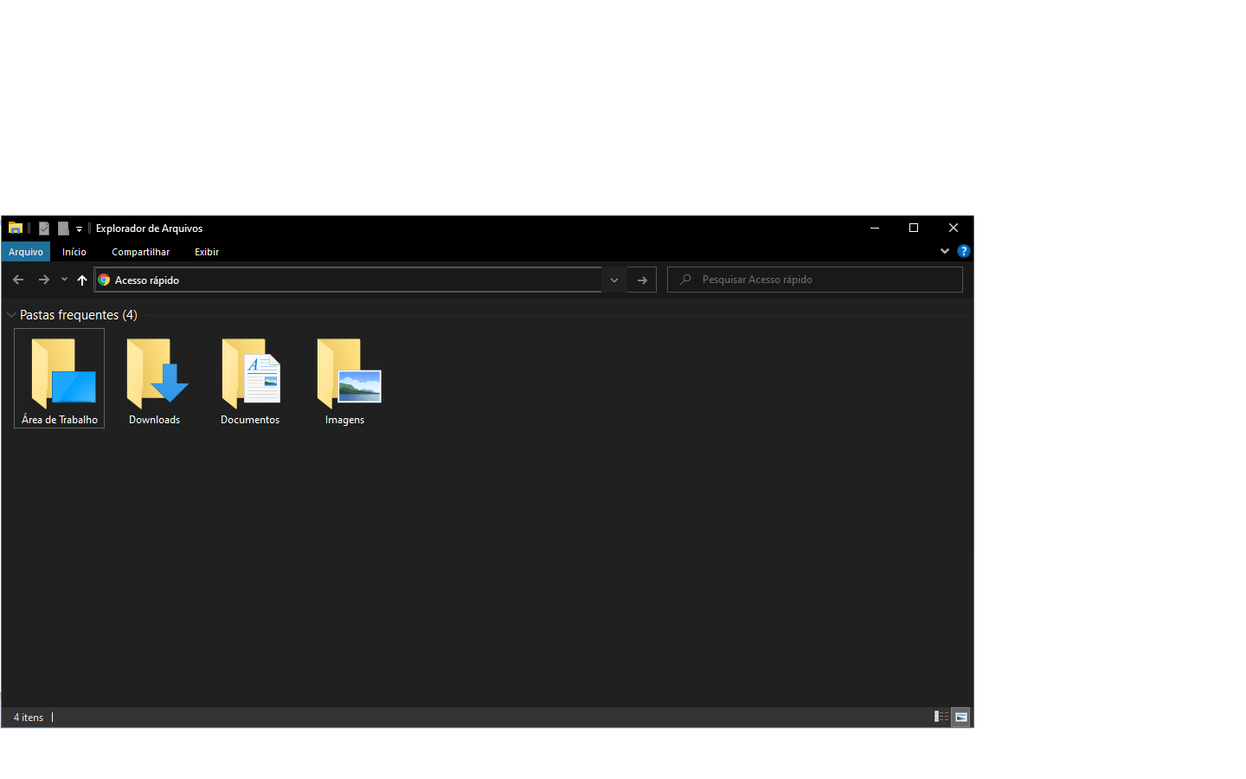This screenshot has width=1246, height=779.
Task: Click the Documentos folder label
Action: click(250, 420)
